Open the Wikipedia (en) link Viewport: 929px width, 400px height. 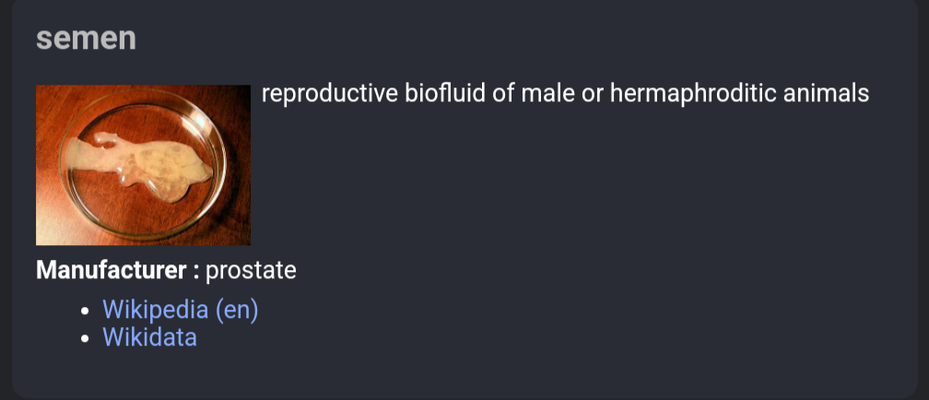click(x=180, y=310)
